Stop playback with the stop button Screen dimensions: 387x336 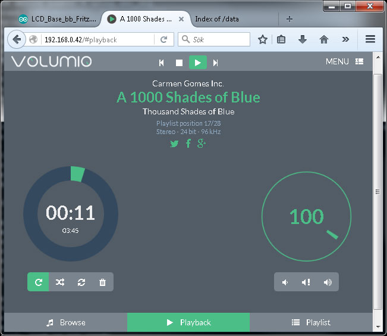(179, 63)
